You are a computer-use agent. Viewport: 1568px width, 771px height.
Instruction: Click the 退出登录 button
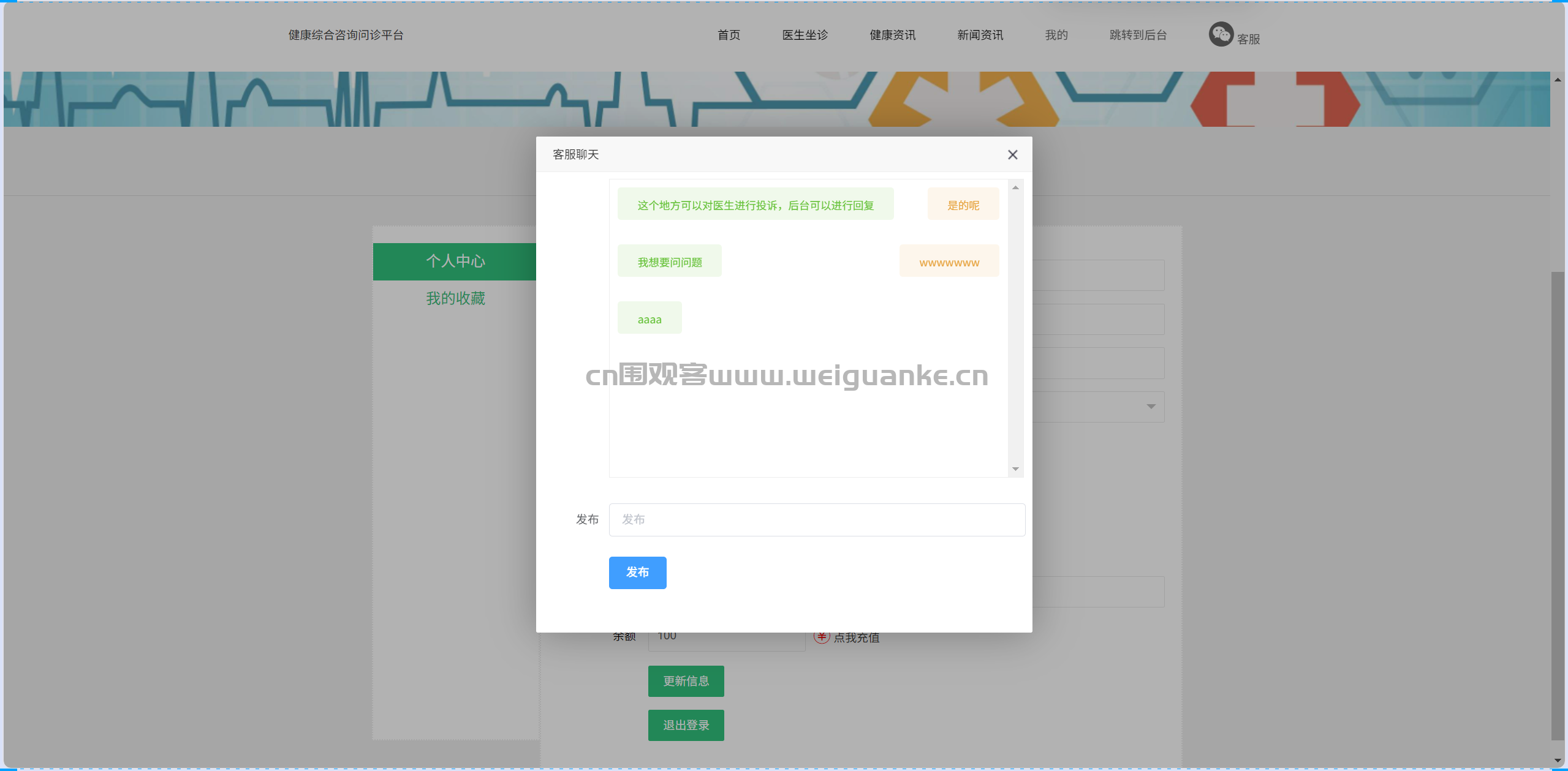686,725
